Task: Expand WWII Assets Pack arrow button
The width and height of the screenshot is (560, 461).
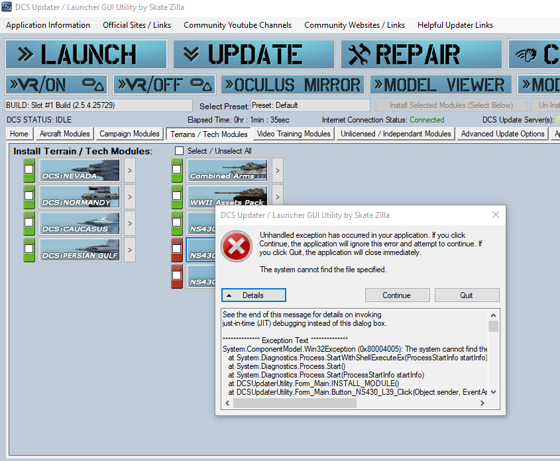Action: pos(278,195)
